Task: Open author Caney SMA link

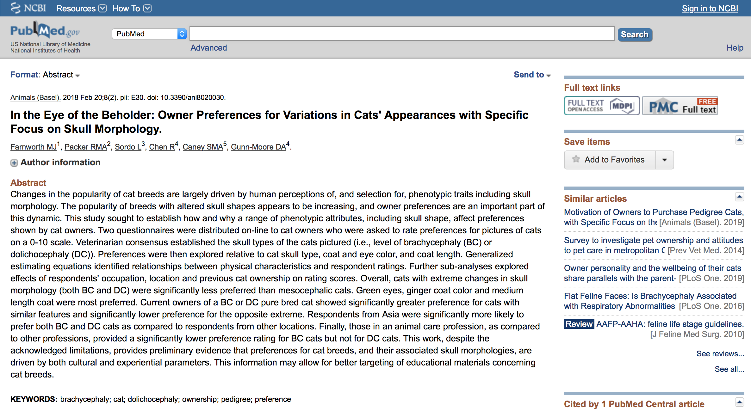Action: pyautogui.click(x=203, y=147)
